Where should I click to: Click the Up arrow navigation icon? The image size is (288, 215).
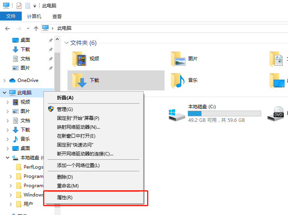click(x=36, y=28)
